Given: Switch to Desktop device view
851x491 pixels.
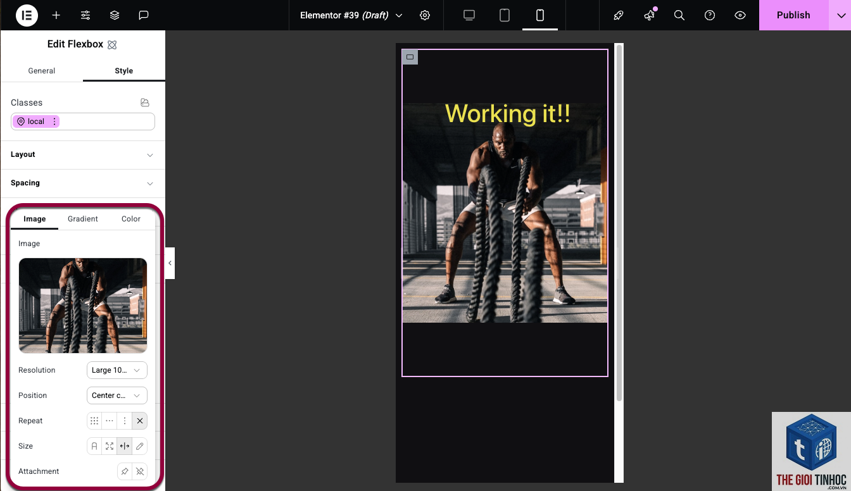Looking at the screenshot, I should pos(469,15).
